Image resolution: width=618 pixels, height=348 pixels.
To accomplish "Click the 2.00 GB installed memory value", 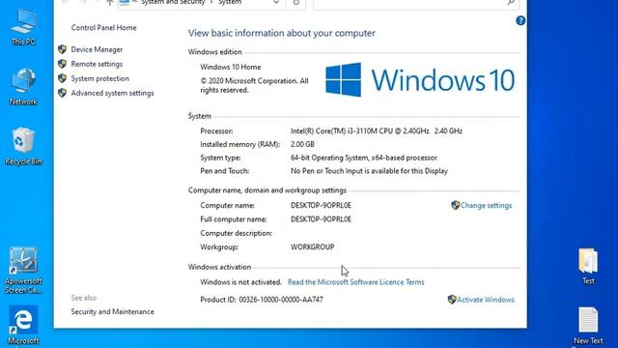I will tap(302, 144).
